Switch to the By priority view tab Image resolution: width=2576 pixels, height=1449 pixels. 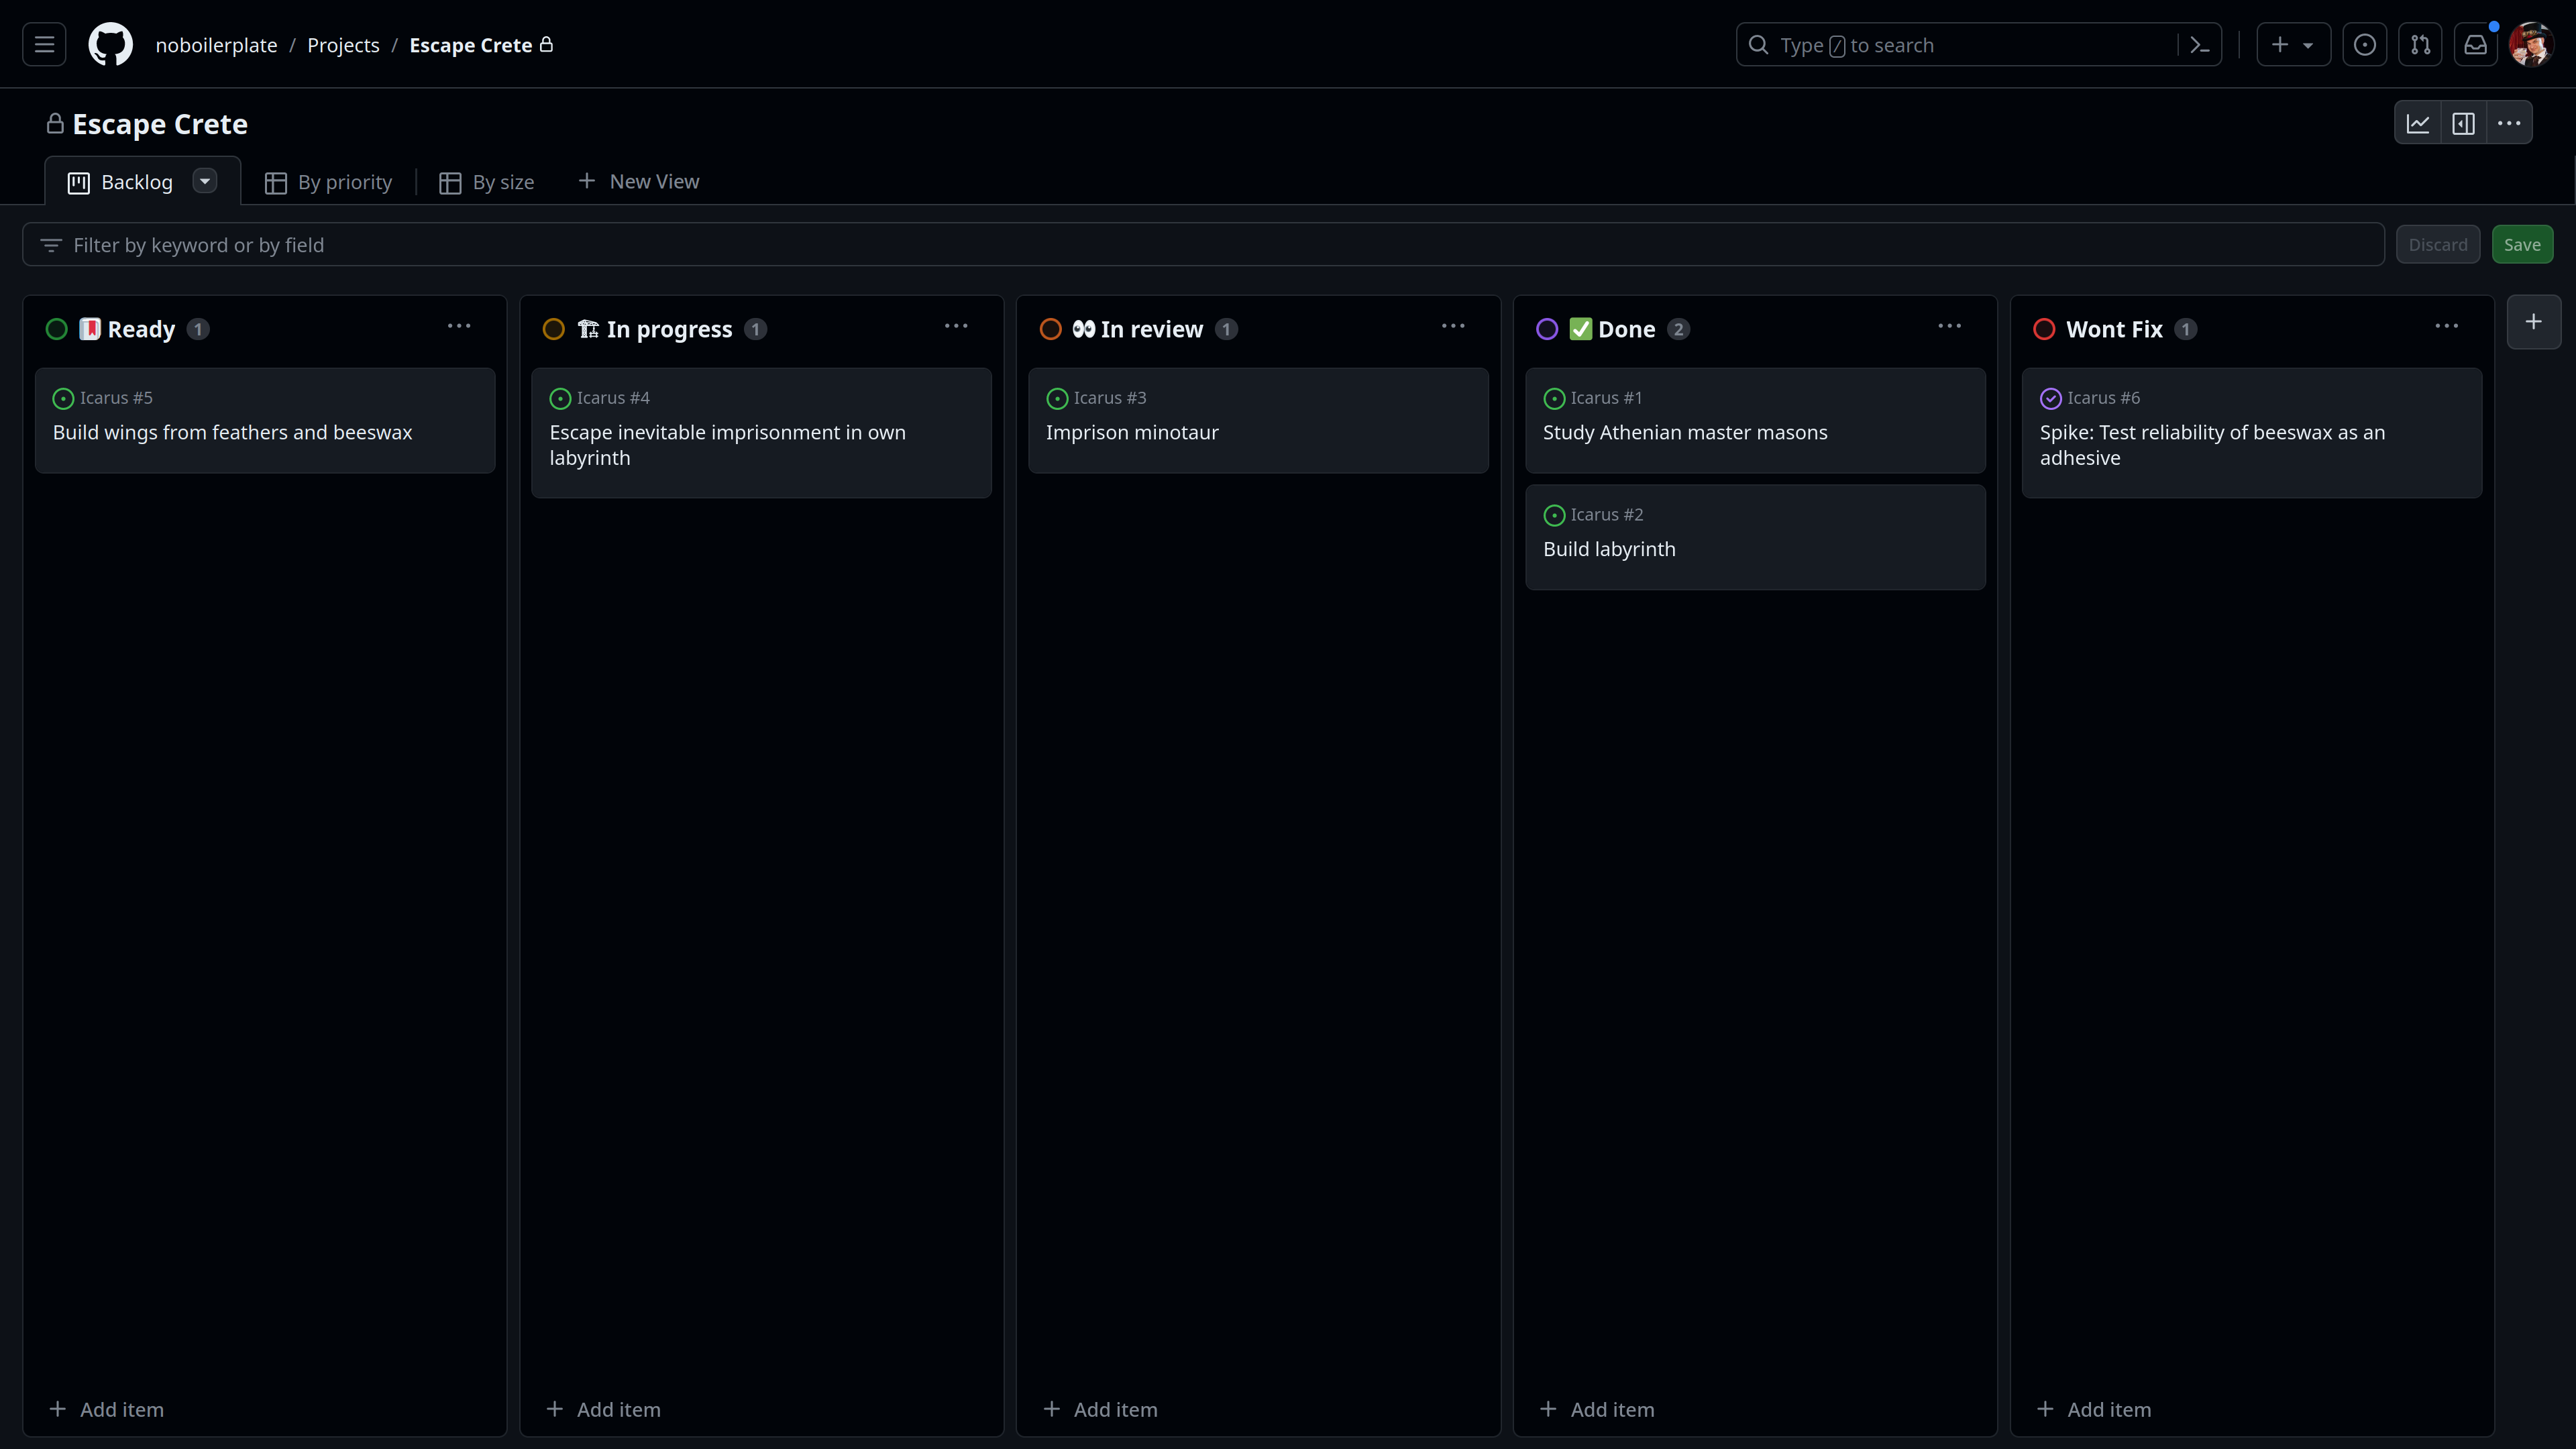coord(328,182)
